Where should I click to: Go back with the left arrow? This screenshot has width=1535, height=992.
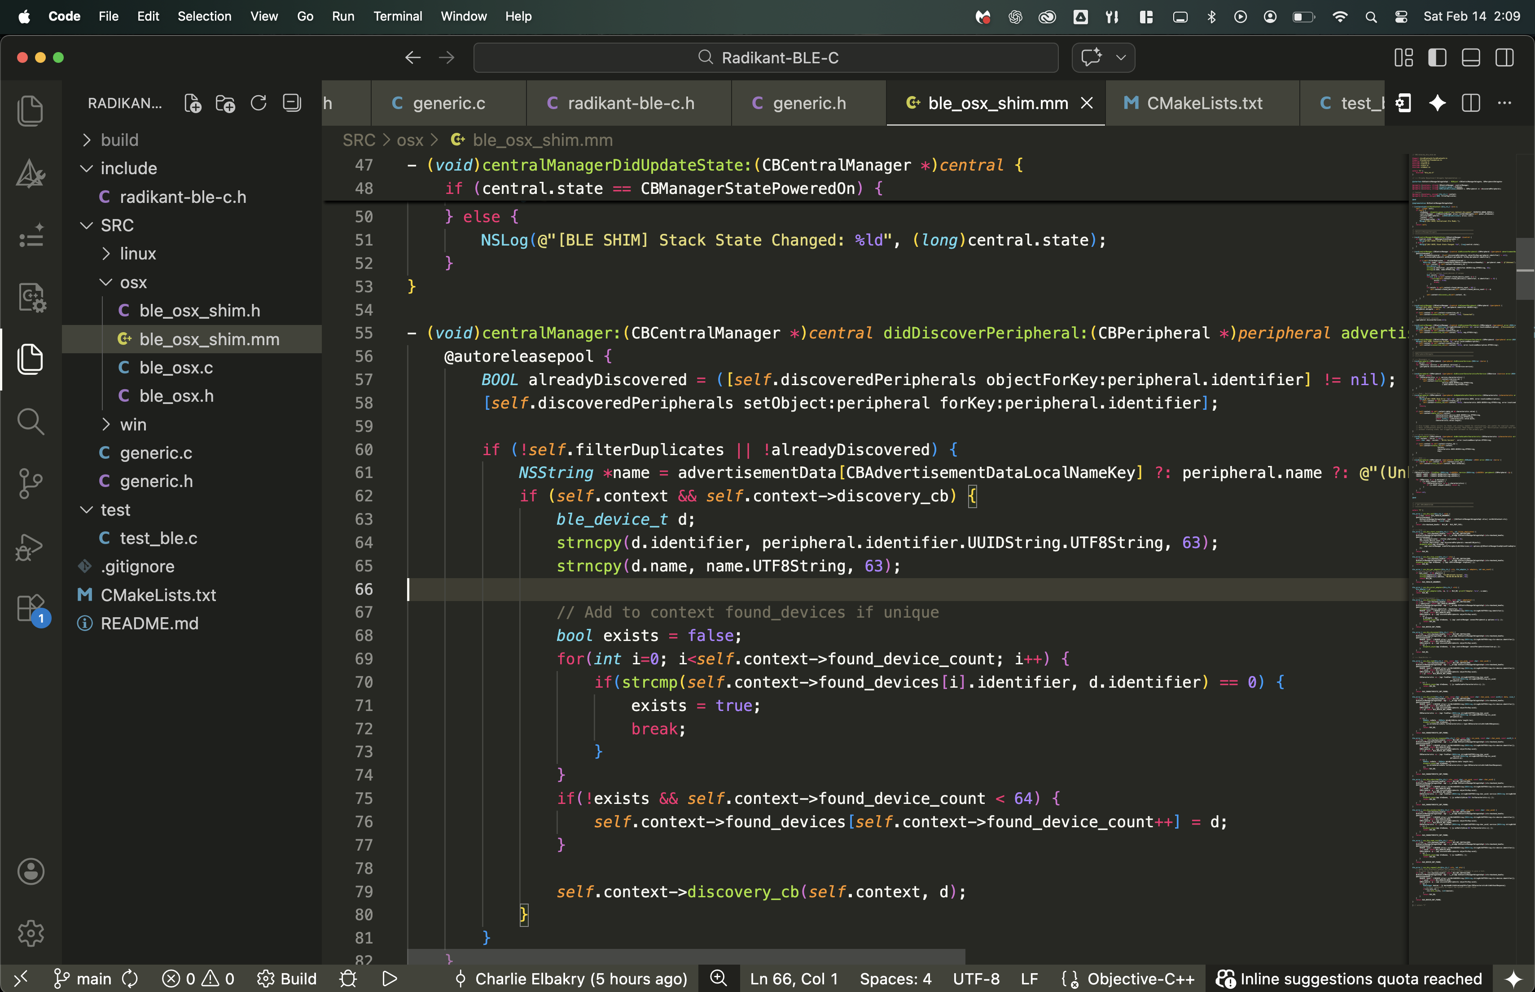click(413, 58)
